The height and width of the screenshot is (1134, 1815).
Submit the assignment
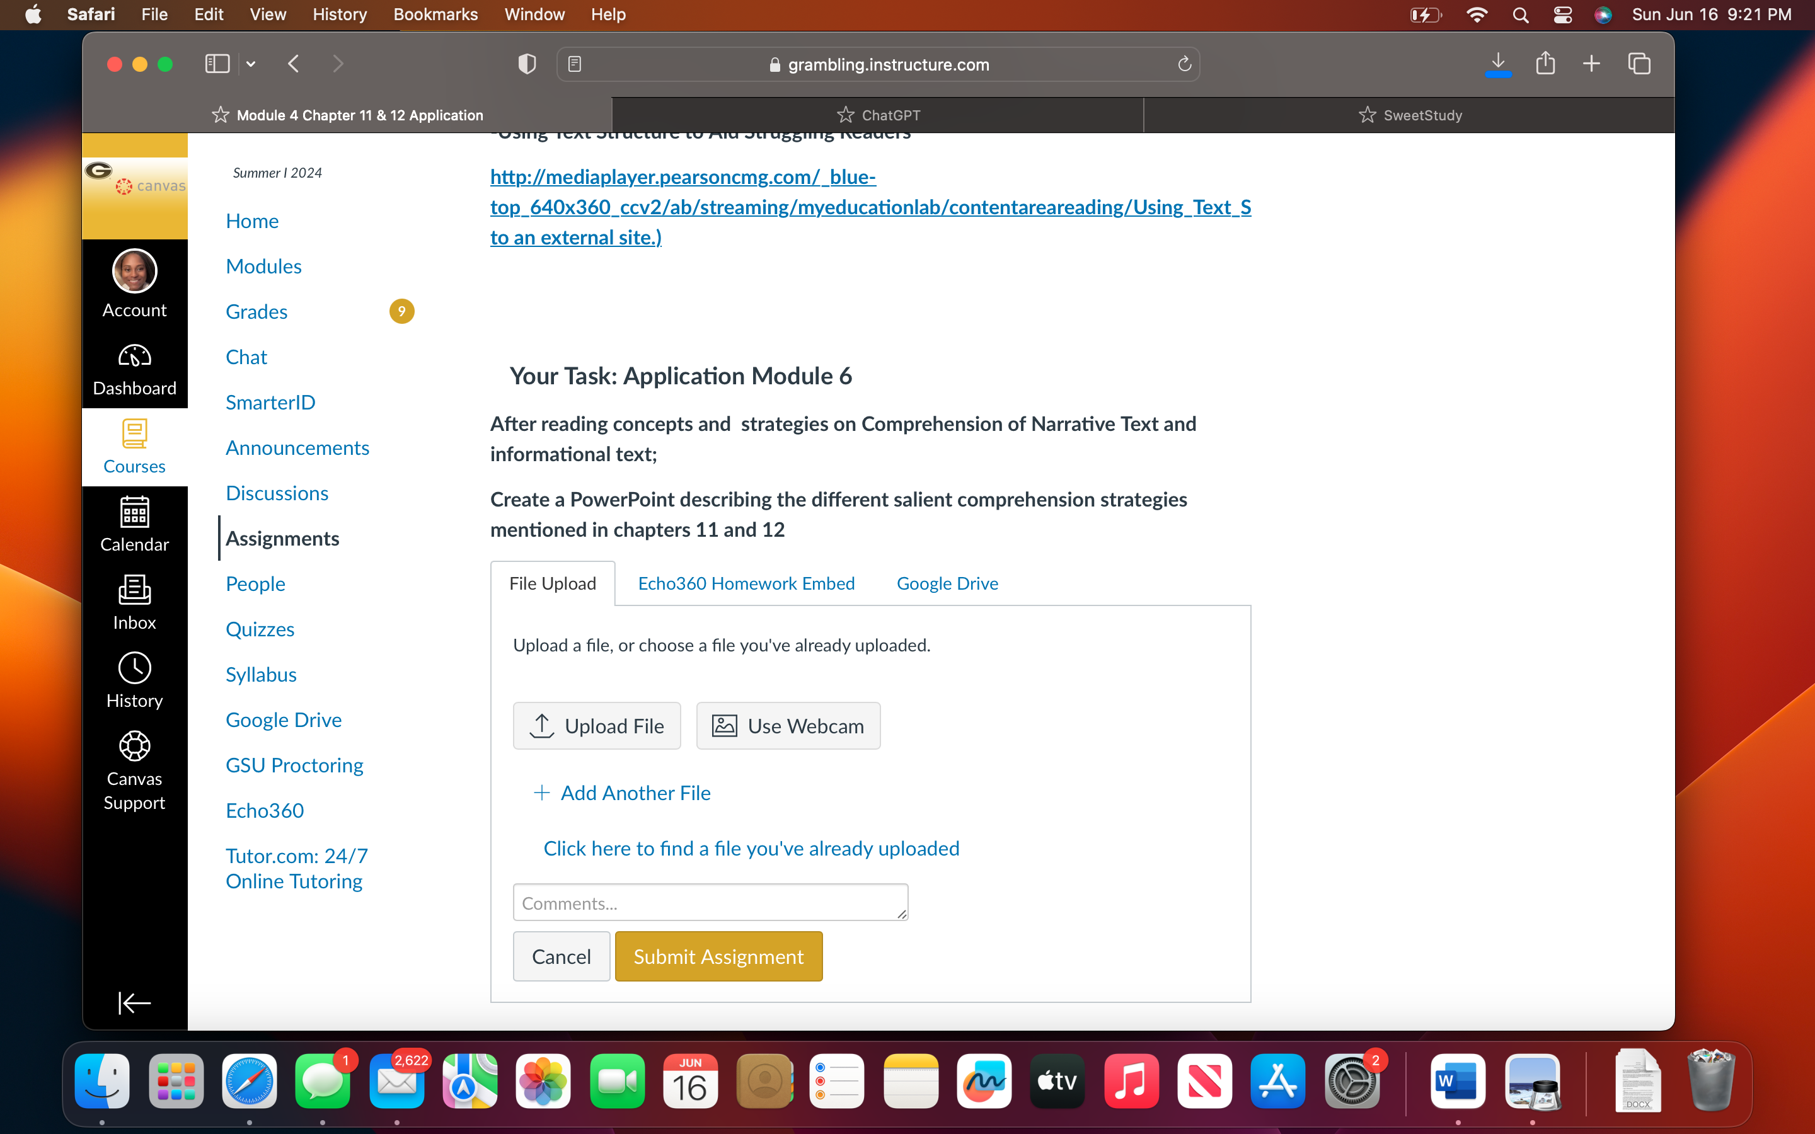(718, 956)
